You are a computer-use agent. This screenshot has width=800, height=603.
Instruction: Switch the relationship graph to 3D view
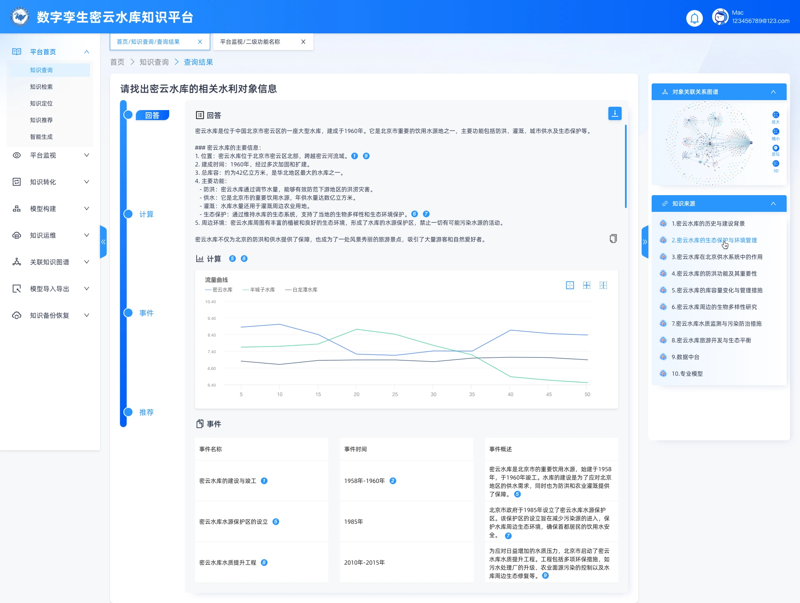tap(775, 164)
